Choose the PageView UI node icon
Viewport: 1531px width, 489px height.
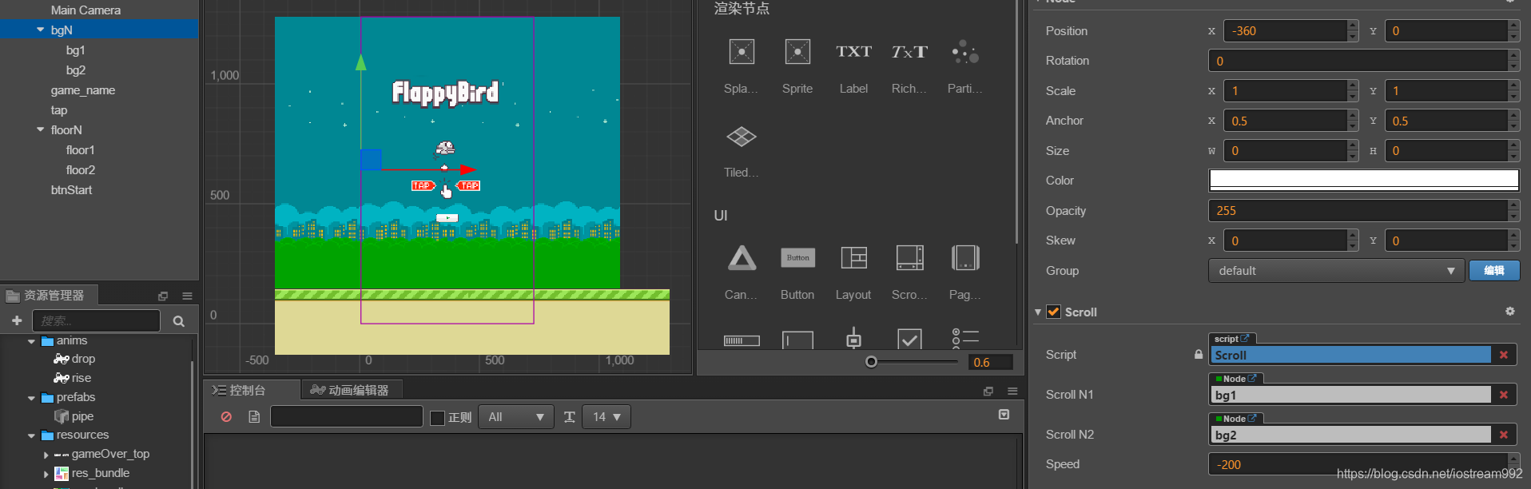965,258
